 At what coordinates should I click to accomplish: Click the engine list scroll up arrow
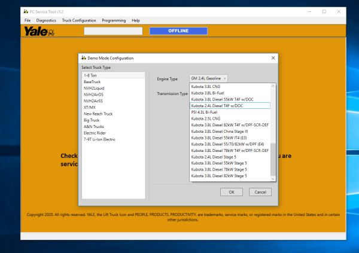[x=273, y=86]
